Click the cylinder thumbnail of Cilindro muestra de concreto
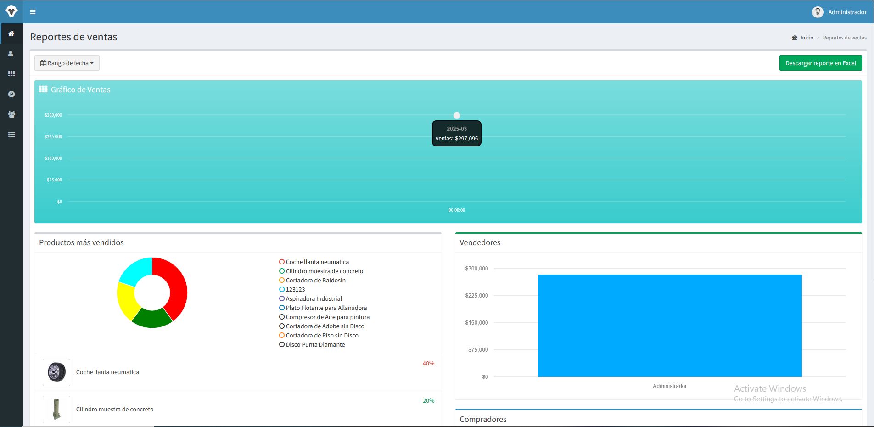 tap(56, 410)
